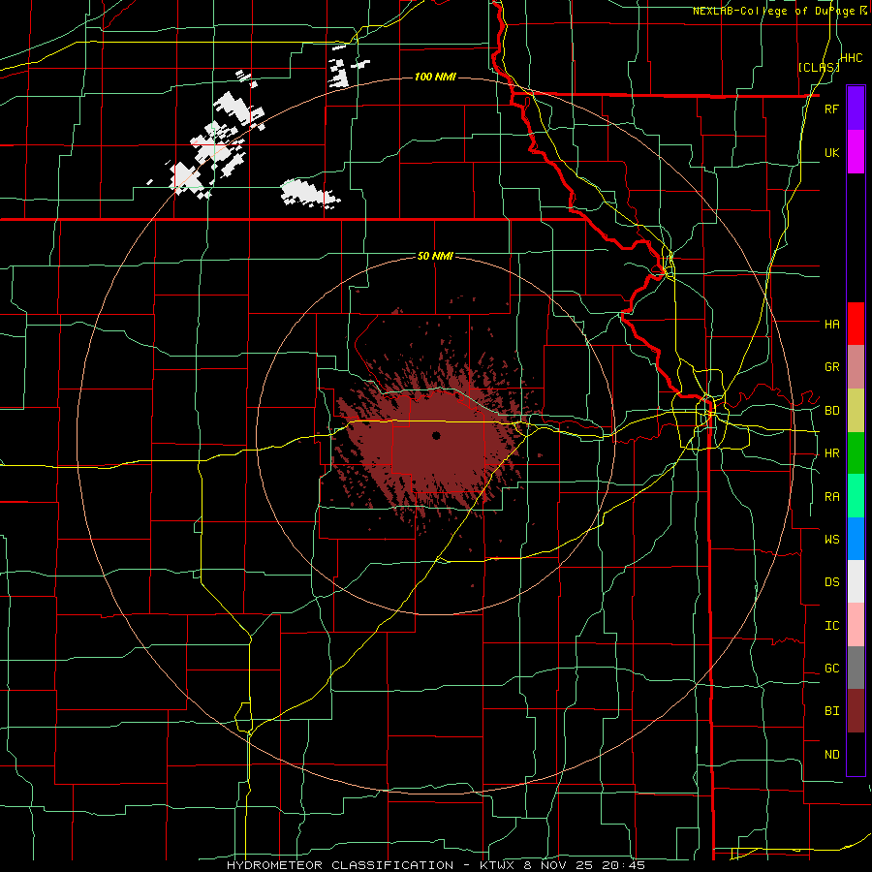Click the Hydrometeor Classification title caption
This screenshot has width=872, height=872.
(436, 865)
